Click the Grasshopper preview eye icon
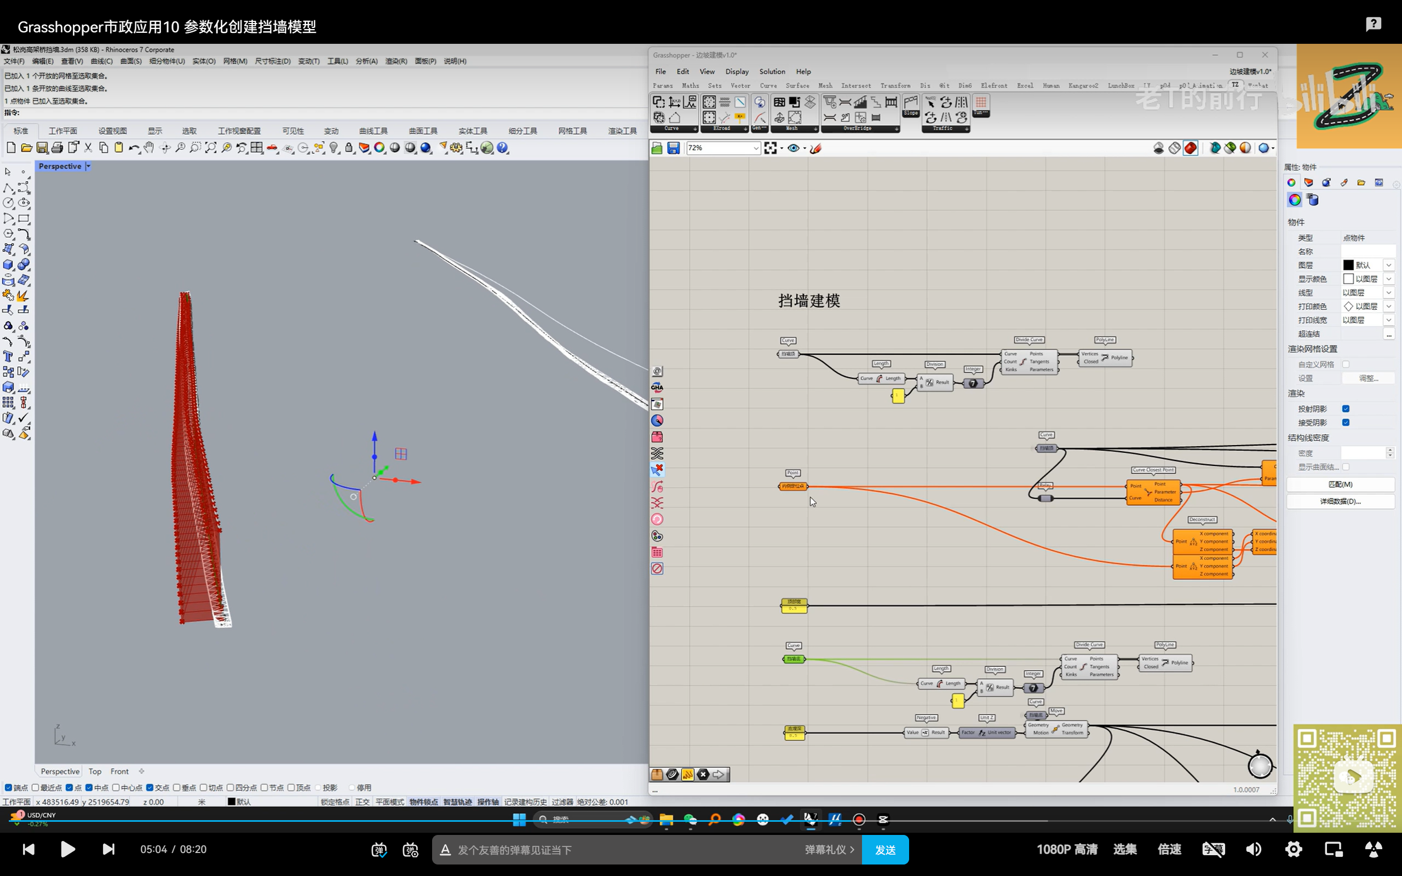This screenshot has width=1402, height=876. (x=793, y=148)
